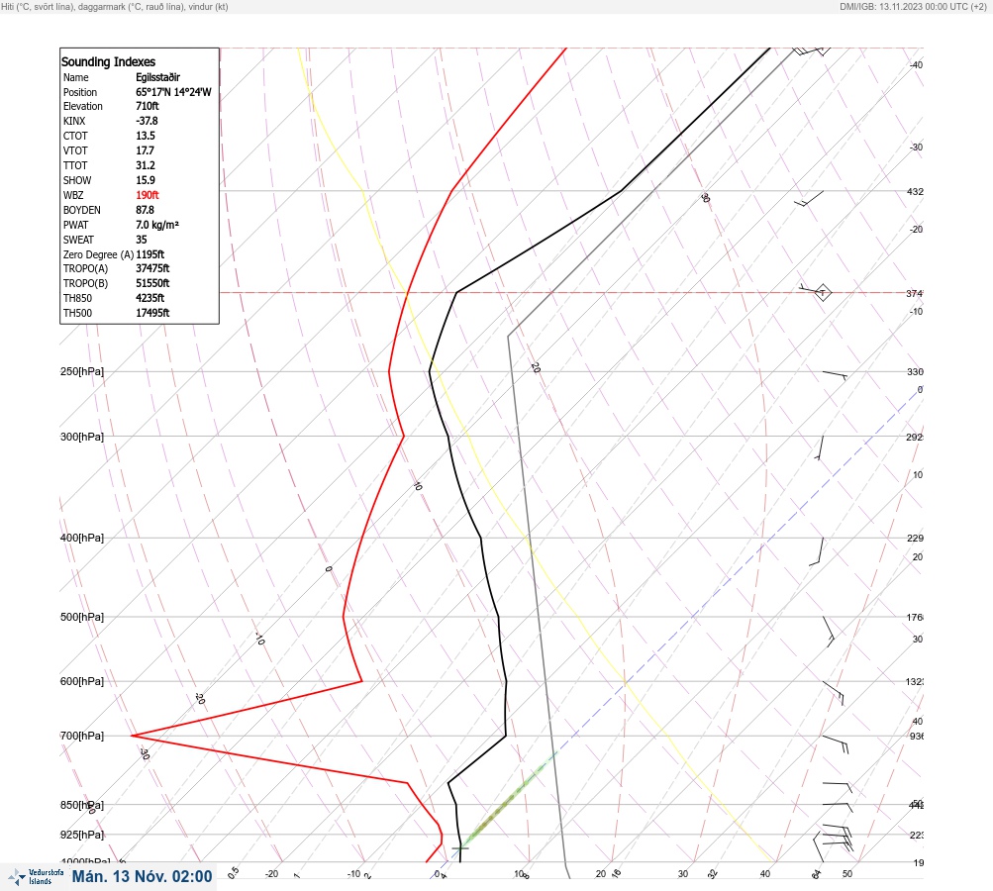993x891 pixels.
Task: Click the TROPO(B) value '51550ft'
Action: tap(152, 284)
